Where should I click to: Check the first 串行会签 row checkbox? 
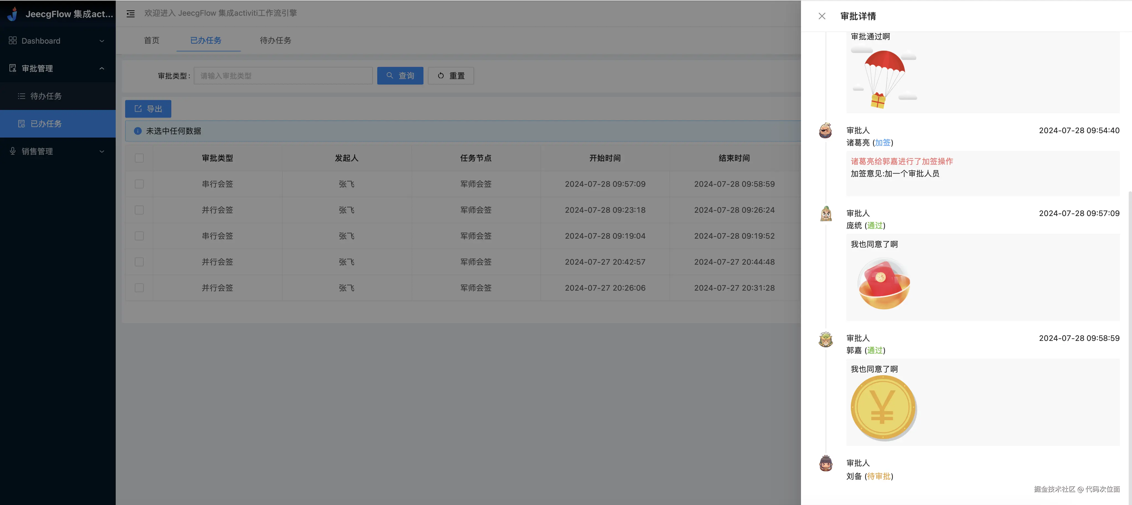[139, 184]
